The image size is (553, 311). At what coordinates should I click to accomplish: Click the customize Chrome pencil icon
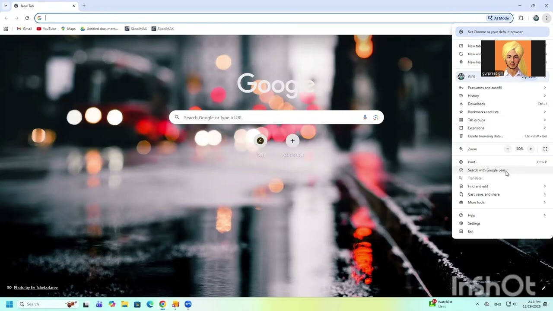(x=543, y=288)
